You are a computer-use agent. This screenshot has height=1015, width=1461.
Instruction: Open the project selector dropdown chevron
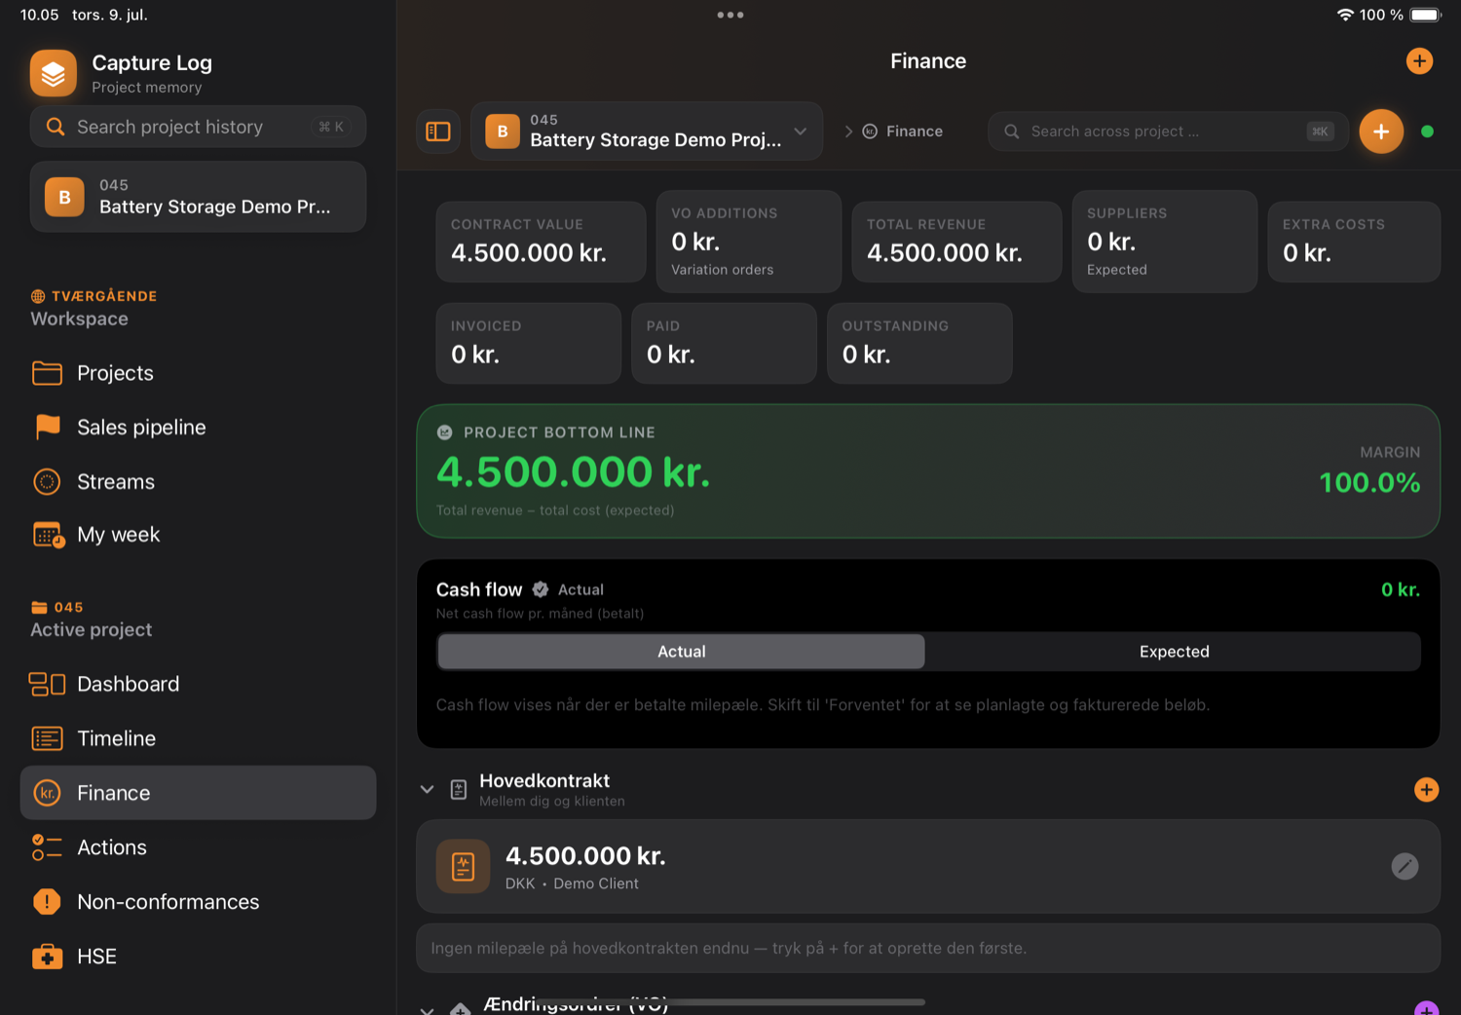[801, 132]
